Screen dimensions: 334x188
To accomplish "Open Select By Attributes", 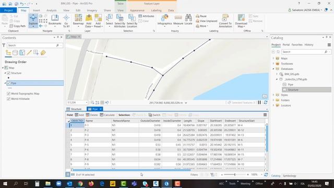I will [x=120, y=20].
